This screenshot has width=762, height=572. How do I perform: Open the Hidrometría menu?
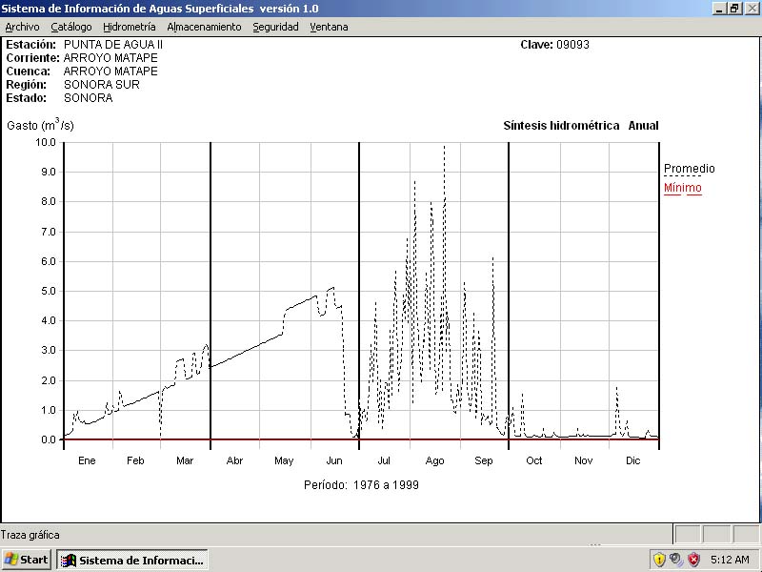point(129,27)
